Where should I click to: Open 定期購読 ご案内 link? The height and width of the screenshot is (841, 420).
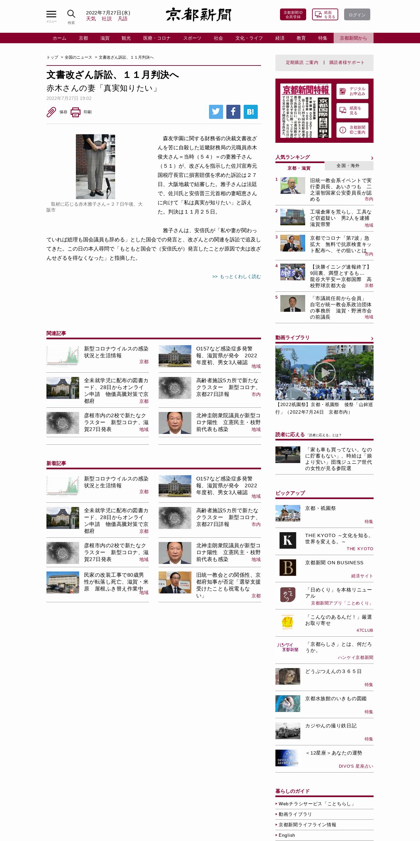[302, 63]
